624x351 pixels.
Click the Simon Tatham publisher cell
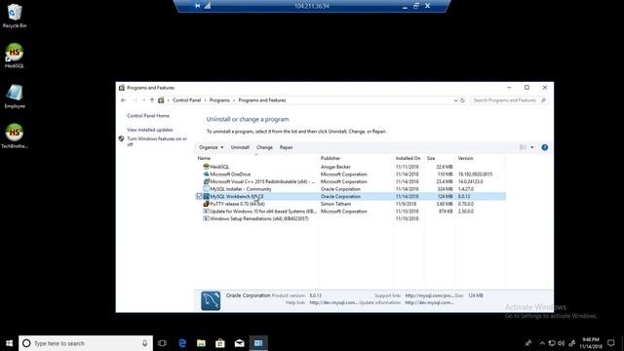pos(335,204)
